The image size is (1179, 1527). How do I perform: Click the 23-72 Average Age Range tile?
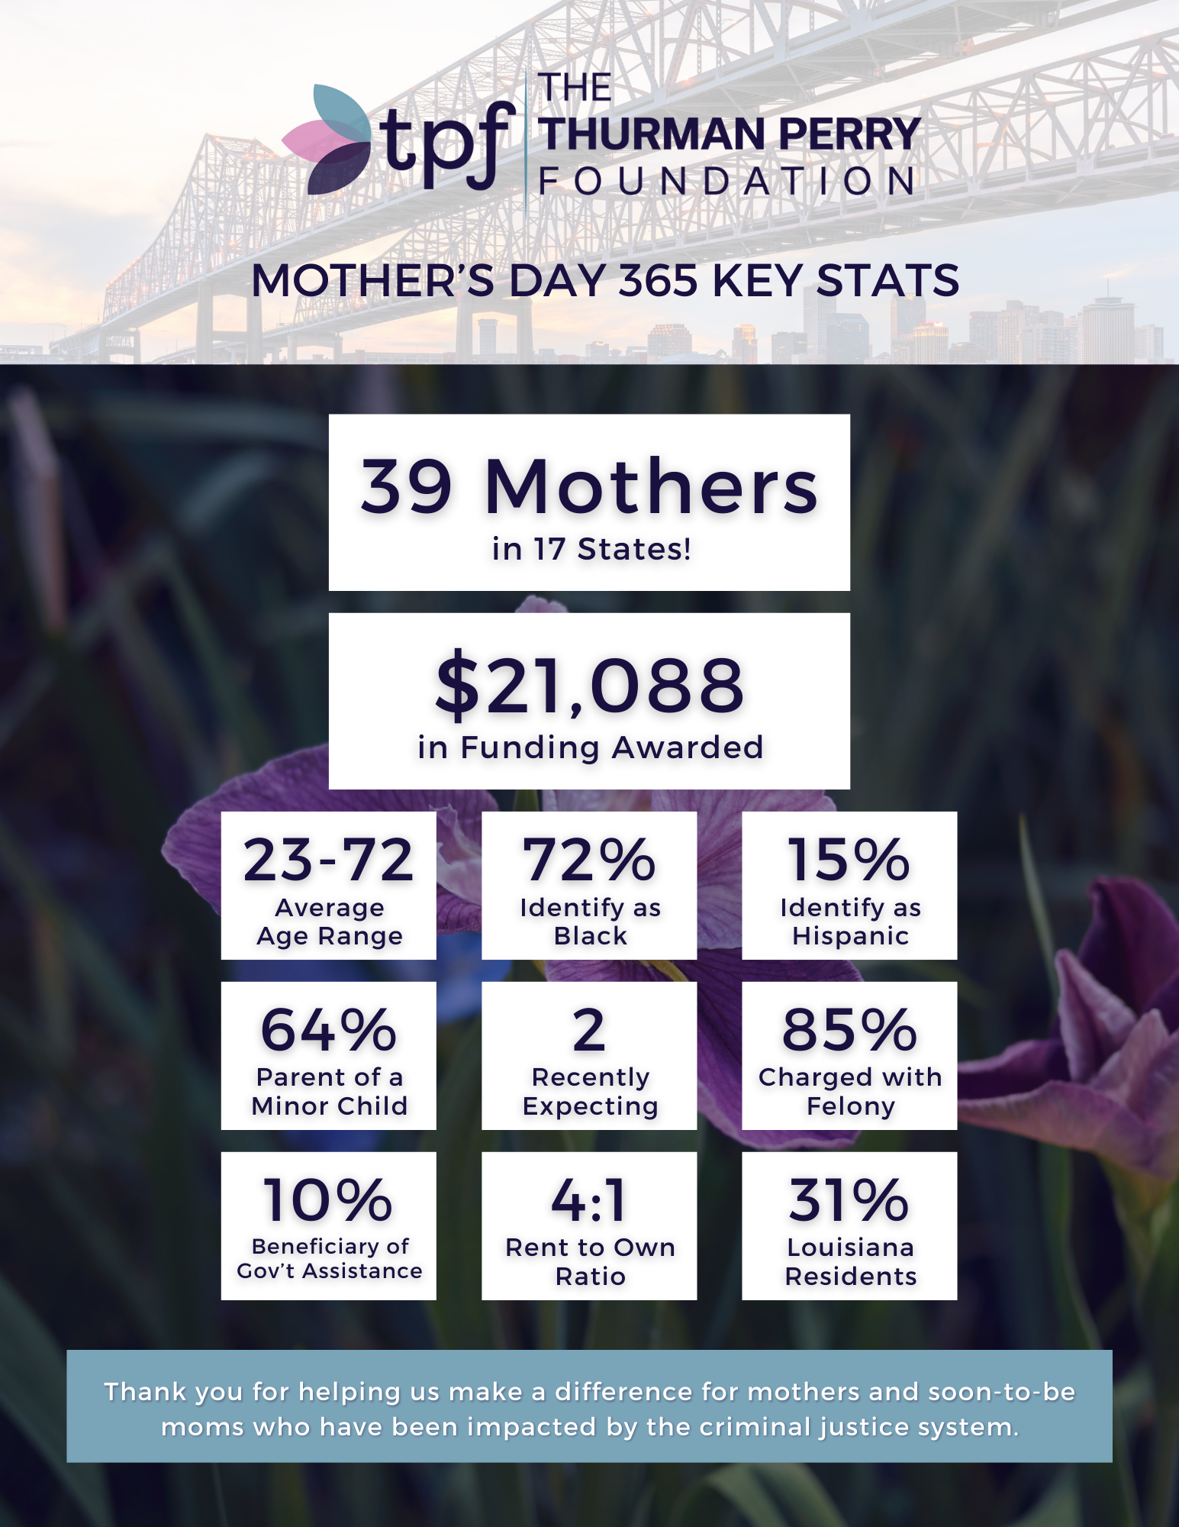[x=329, y=886]
